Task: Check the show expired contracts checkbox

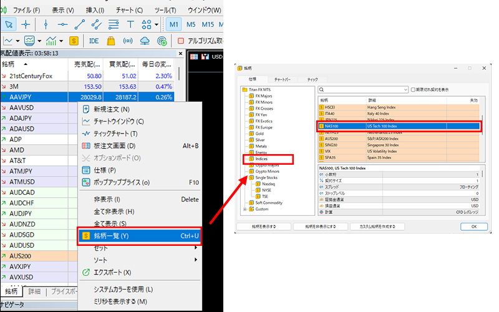Action: click(x=413, y=90)
